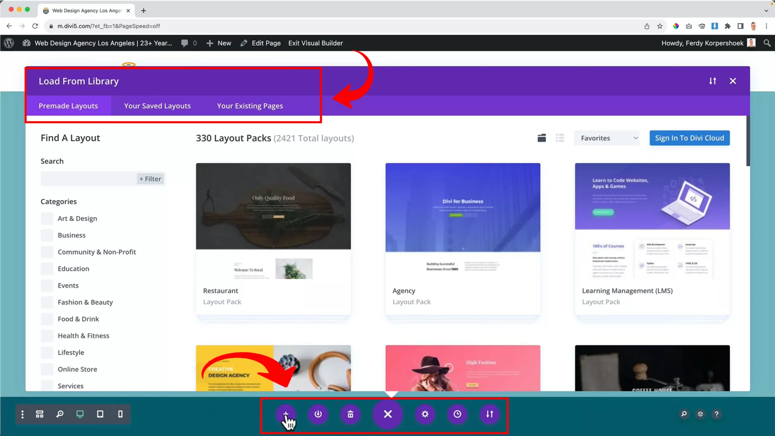The image size is (775, 436).
Task: Select the tablet view icon
Action: pyautogui.click(x=100, y=414)
